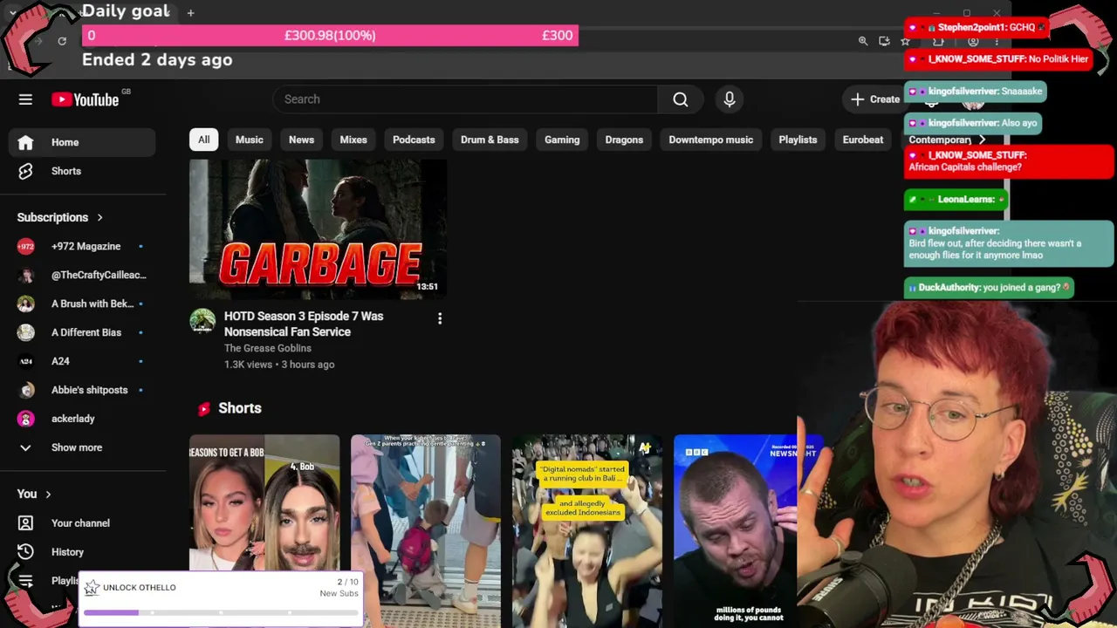1117x628 pixels.
Task: Focus the YouTube Search field
Action: click(x=465, y=99)
